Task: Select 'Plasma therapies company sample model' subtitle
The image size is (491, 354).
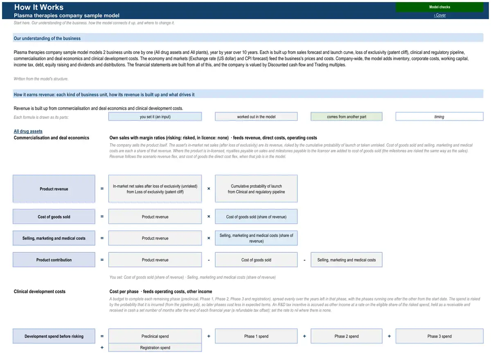Action: pos(67,16)
